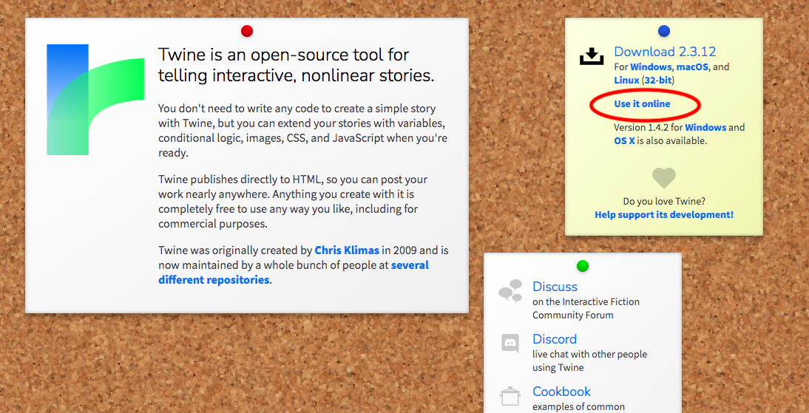Click the Twine logo image
Screen dimensions: 809x413
(x=95, y=100)
